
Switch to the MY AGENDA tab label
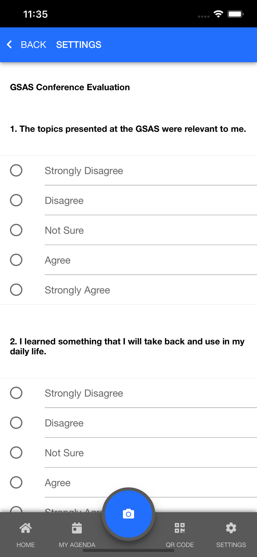point(77,545)
